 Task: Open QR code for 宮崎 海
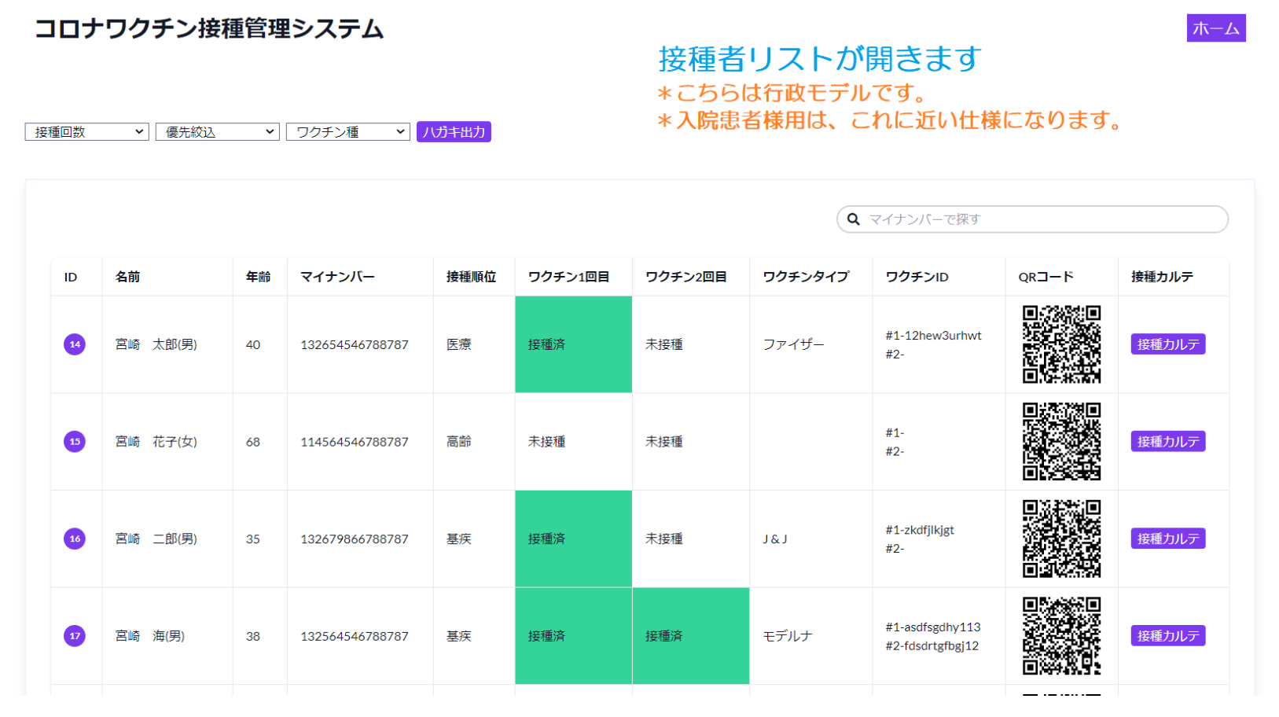1061,636
